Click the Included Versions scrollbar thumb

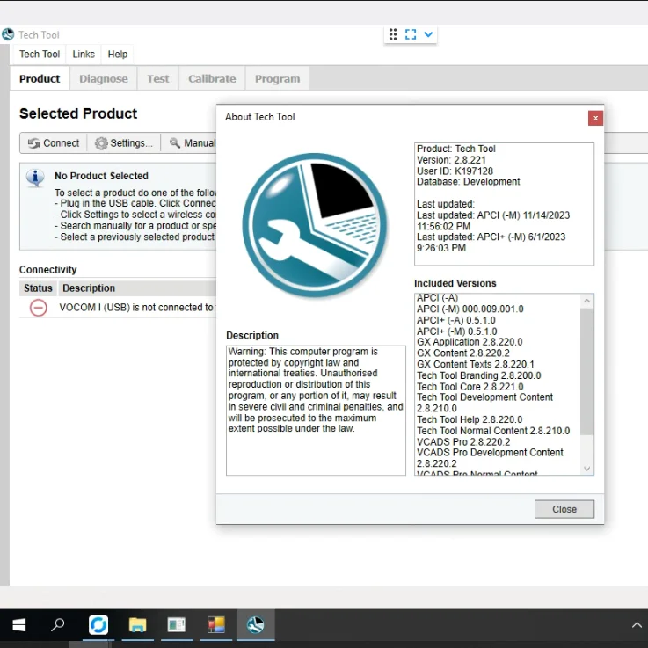586,372
